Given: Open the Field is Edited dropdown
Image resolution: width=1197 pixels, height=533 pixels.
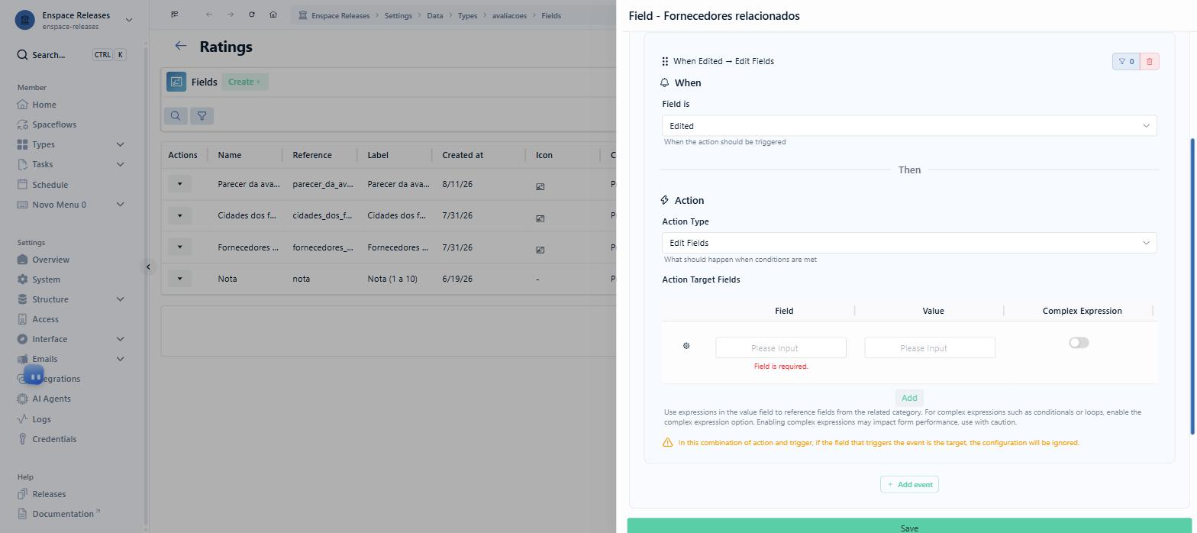Looking at the screenshot, I should point(909,126).
